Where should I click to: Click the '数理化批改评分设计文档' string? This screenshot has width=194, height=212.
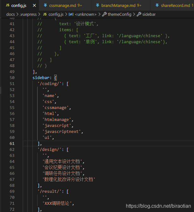(69, 180)
